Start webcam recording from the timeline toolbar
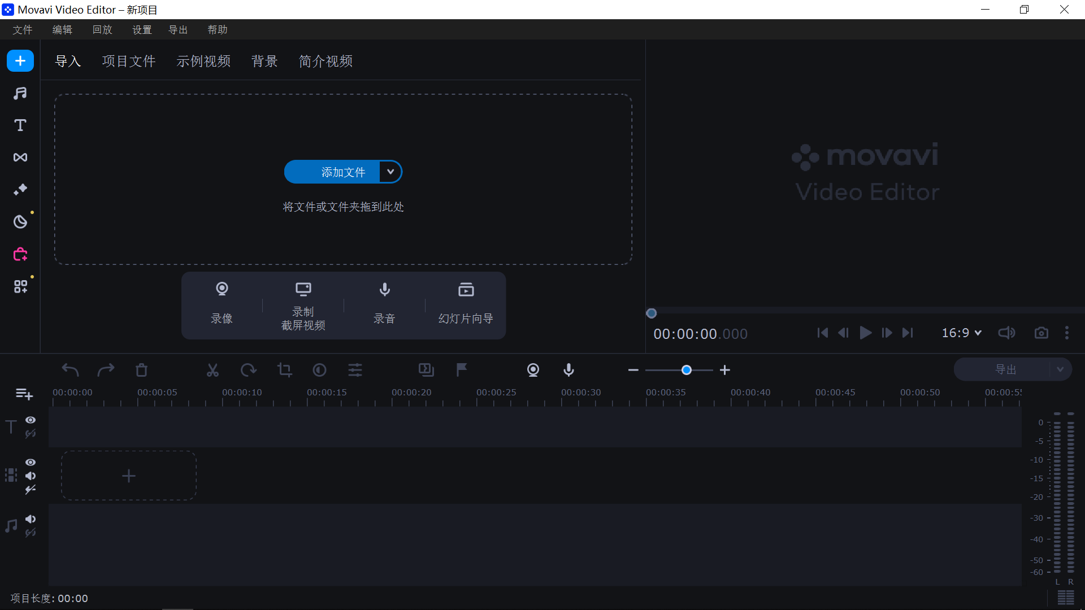 (x=533, y=370)
